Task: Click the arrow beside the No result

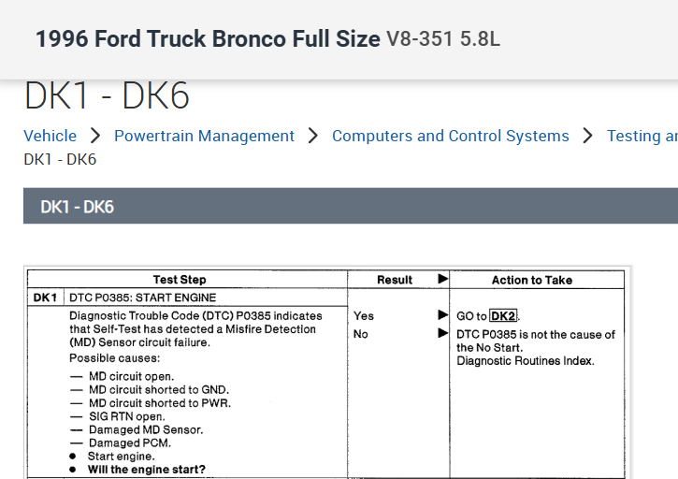Action: tap(443, 334)
